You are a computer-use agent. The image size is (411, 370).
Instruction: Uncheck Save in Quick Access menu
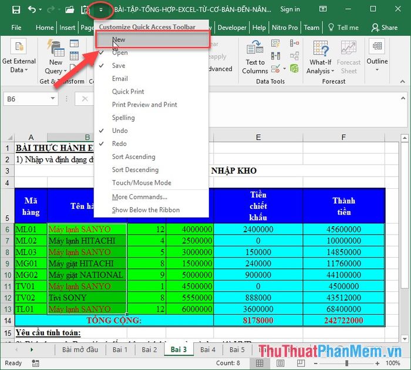click(x=119, y=66)
